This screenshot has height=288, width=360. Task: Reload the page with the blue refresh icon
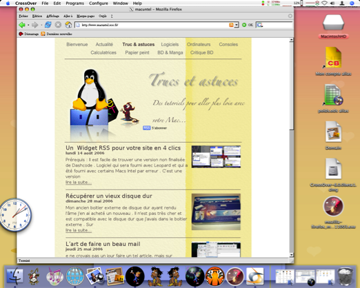point(48,25)
